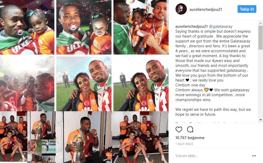Select the photo of player holding trophy
This screenshot has height=163, width=263.
[x=84, y=137]
